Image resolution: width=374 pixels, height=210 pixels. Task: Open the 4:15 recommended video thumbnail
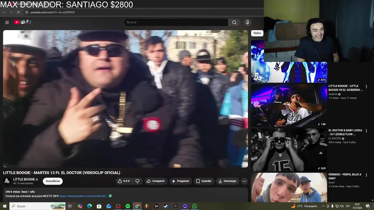[x=289, y=72]
